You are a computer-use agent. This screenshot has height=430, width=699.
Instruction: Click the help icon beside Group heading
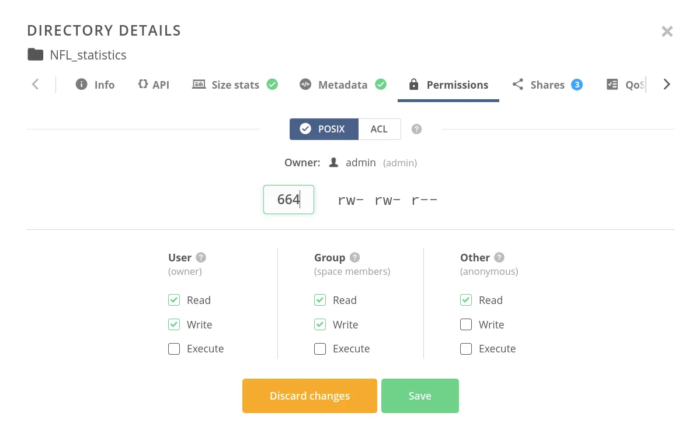tap(354, 257)
